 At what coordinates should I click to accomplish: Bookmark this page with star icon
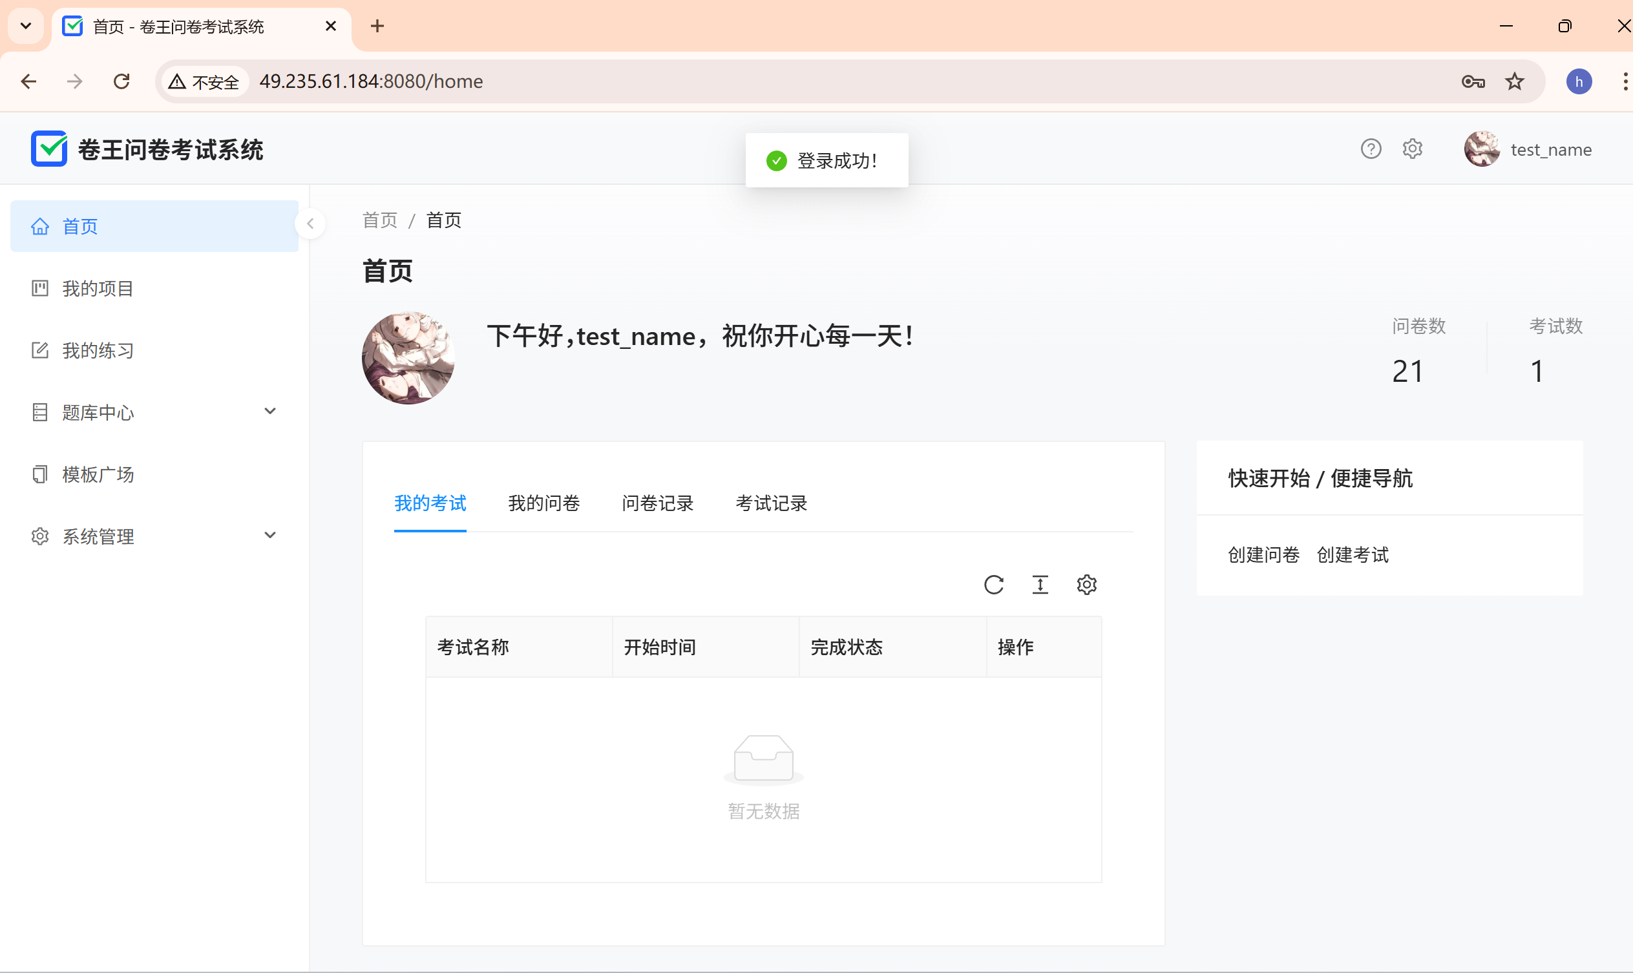coord(1514,81)
